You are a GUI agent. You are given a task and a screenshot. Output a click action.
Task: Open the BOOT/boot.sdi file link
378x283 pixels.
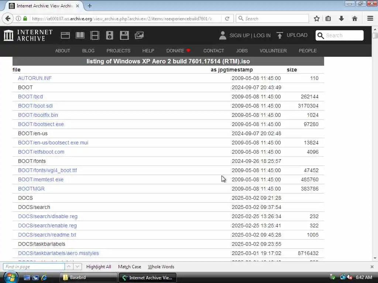tap(35, 106)
